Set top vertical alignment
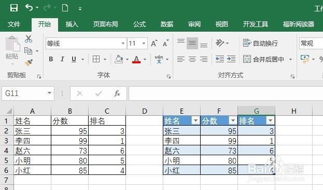The image size is (323, 190). [181, 41]
